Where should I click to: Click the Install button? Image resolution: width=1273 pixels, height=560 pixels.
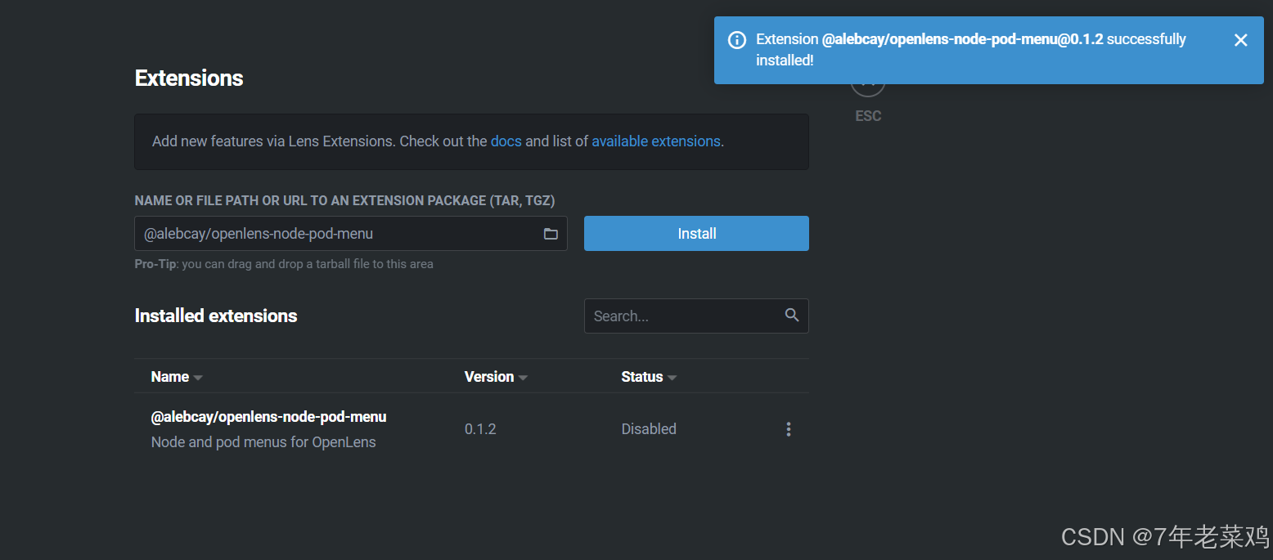point(696,233)
